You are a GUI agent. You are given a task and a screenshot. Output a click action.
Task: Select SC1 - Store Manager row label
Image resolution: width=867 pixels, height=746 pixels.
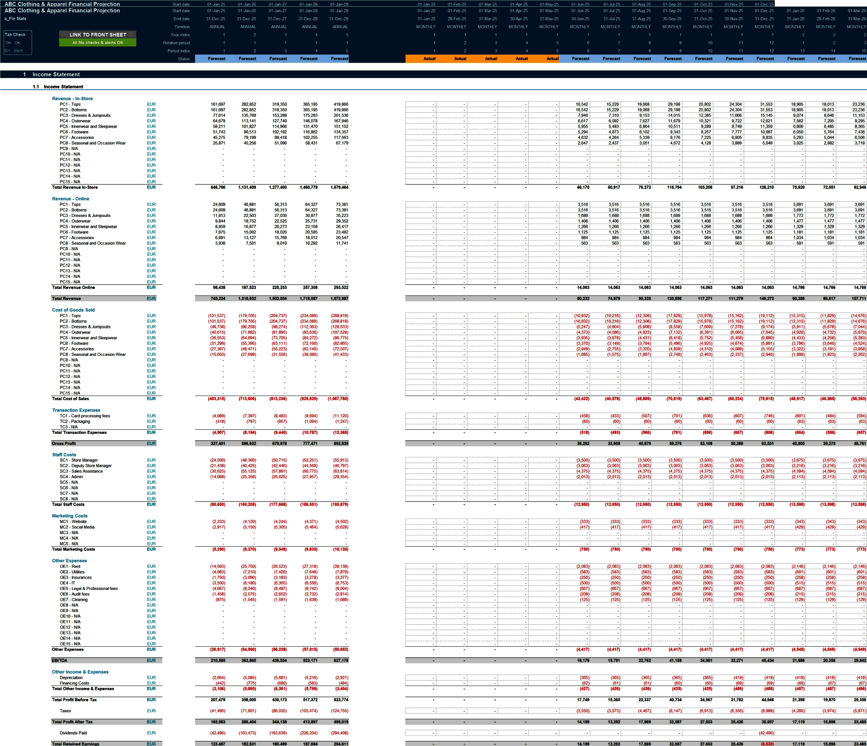(79, 460)
